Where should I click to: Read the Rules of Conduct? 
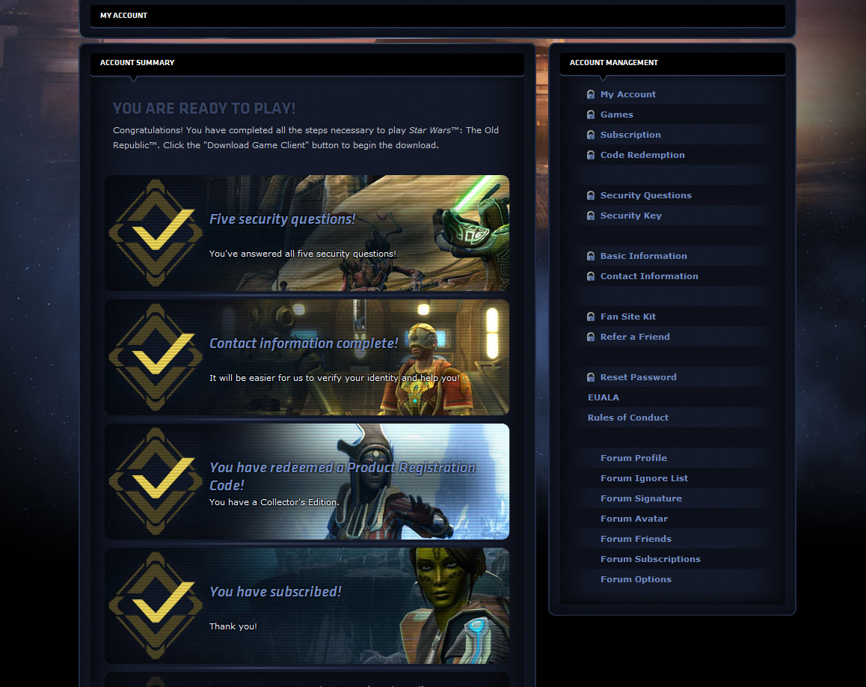pyautogui.click(x=627, y=418)
